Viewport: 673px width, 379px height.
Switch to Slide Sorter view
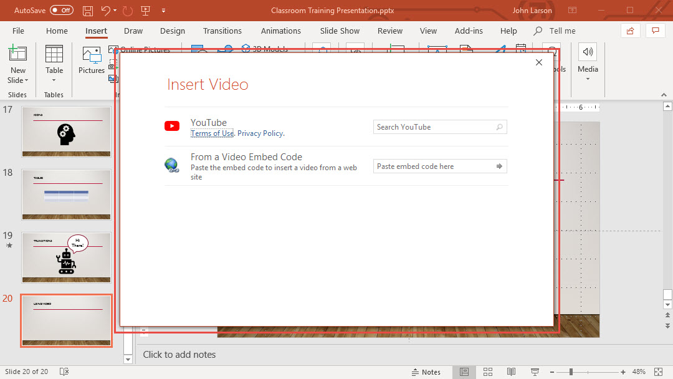pos(488,372)
